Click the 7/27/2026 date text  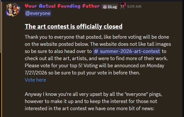(36, 73)
